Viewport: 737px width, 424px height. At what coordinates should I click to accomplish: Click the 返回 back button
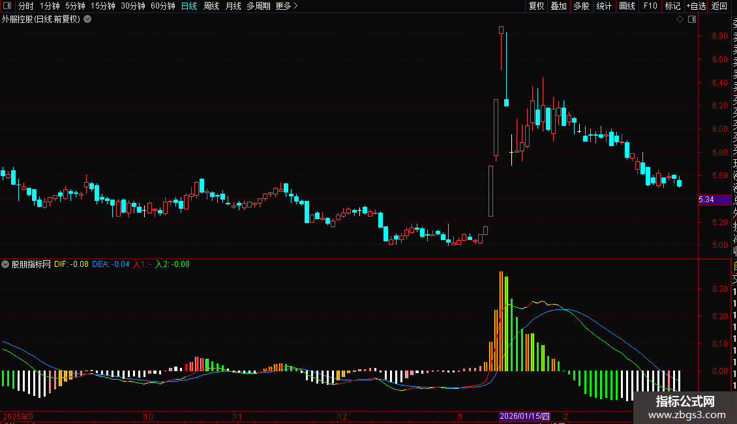(719, 6)
